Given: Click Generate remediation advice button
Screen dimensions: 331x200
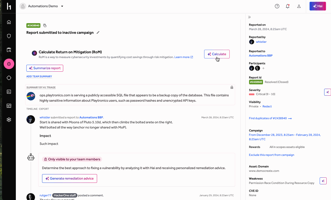Looking at the screenshot, I should pos(69,178).
